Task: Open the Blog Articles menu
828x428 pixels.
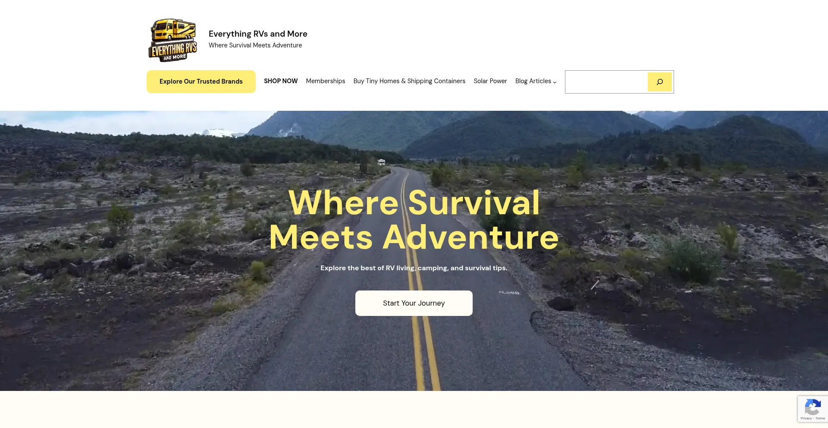Action: coord(533,81)
